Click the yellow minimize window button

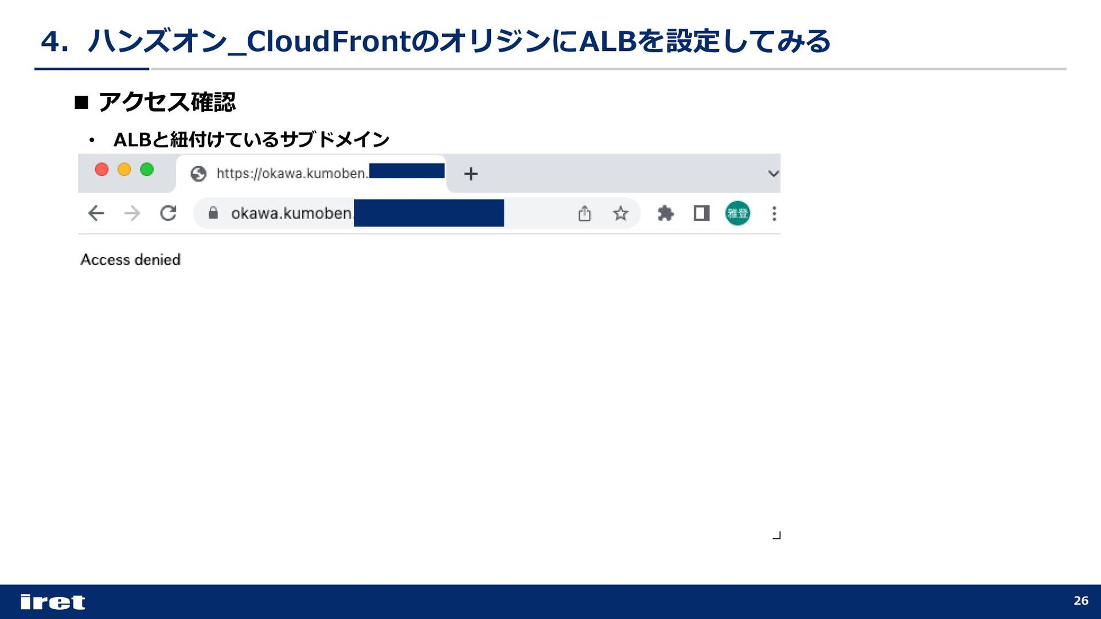click(124, 170)
